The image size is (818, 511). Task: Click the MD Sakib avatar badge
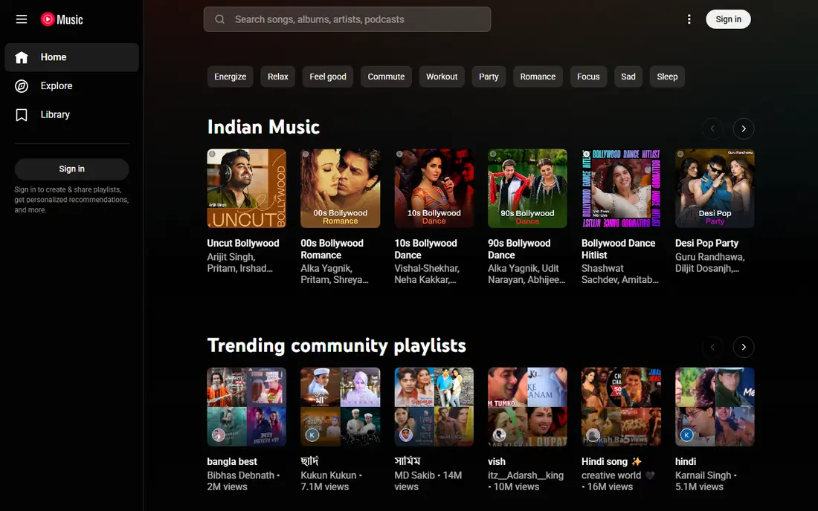[x=406, y=434]
